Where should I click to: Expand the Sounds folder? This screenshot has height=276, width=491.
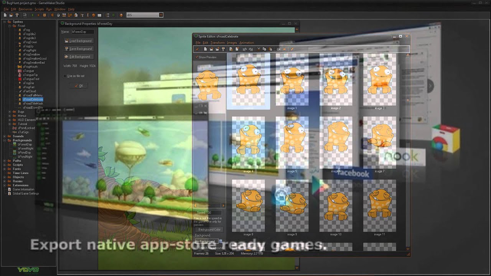point(4,136)
